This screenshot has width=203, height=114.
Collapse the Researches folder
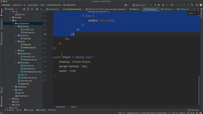tap(16, 54)
